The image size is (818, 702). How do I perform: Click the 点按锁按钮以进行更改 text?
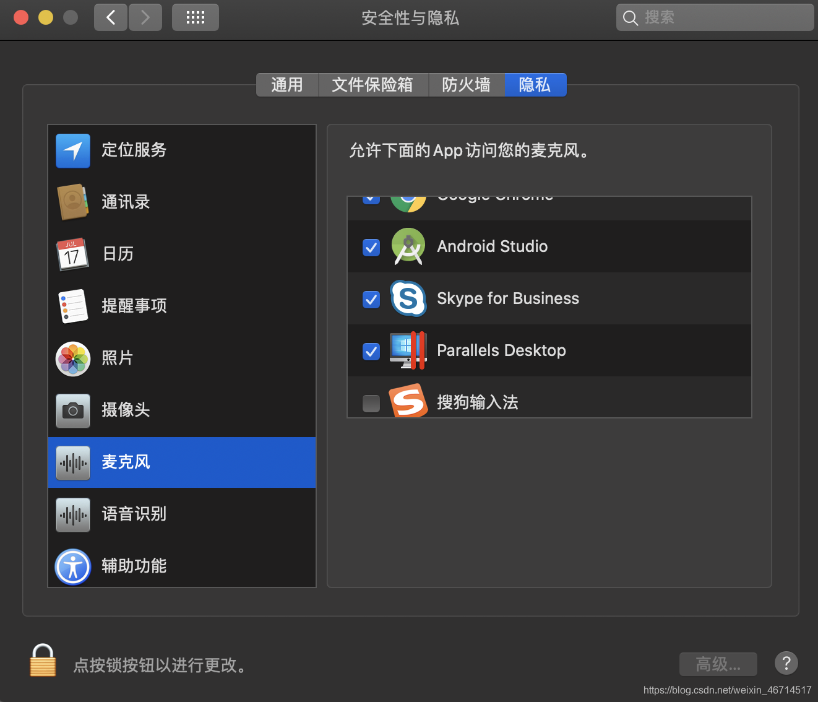[160, 665]
